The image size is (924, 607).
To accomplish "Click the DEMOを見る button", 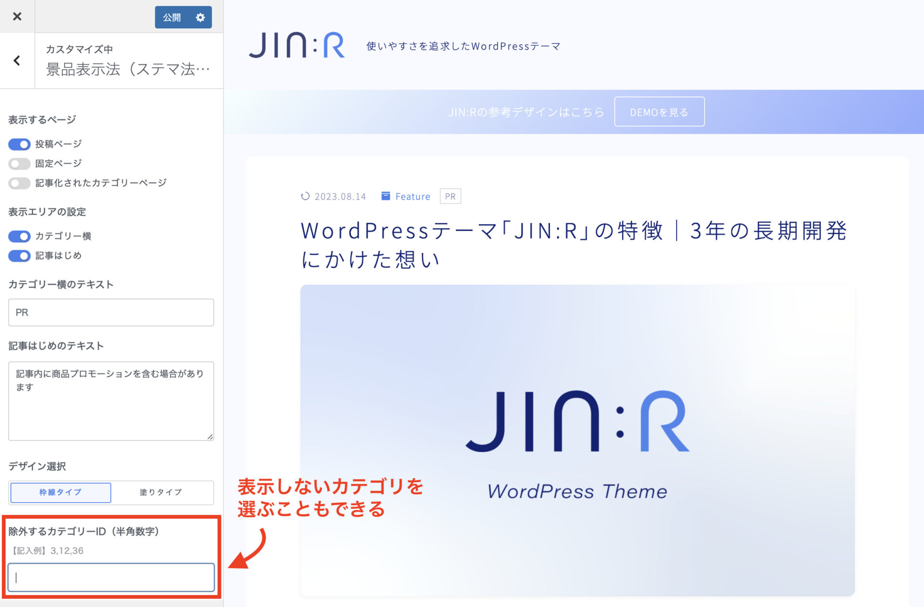I will [x=659, y=111].
